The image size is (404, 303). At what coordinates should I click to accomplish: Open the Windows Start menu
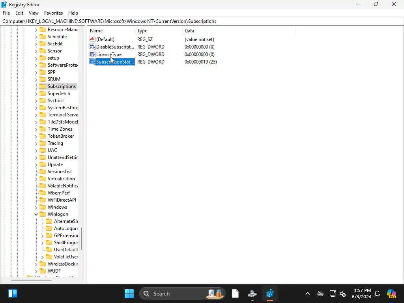129,294
